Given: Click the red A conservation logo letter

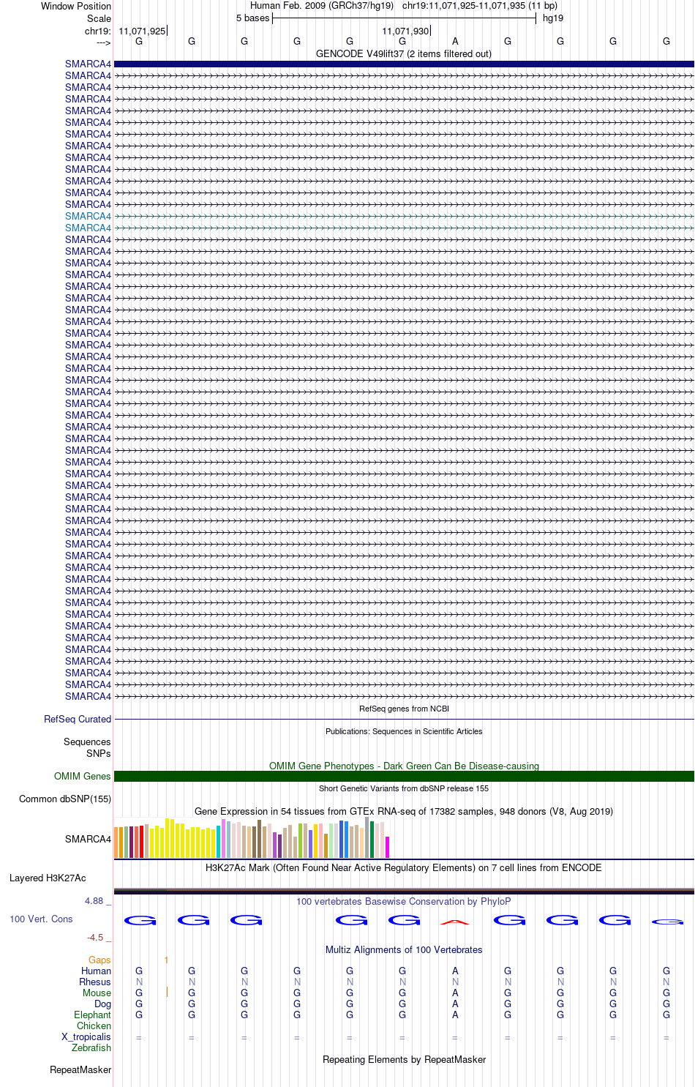Looking at the screenshot, I should coord(455,922).
